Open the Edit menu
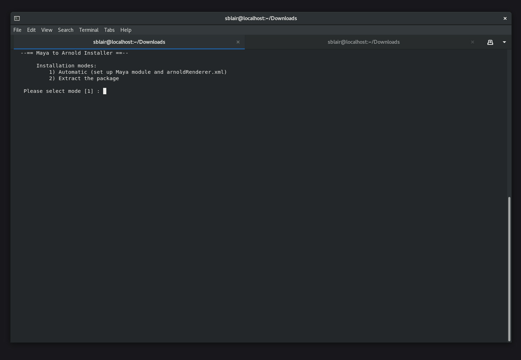Screen dimensions: 521x360 pos(31,30)
